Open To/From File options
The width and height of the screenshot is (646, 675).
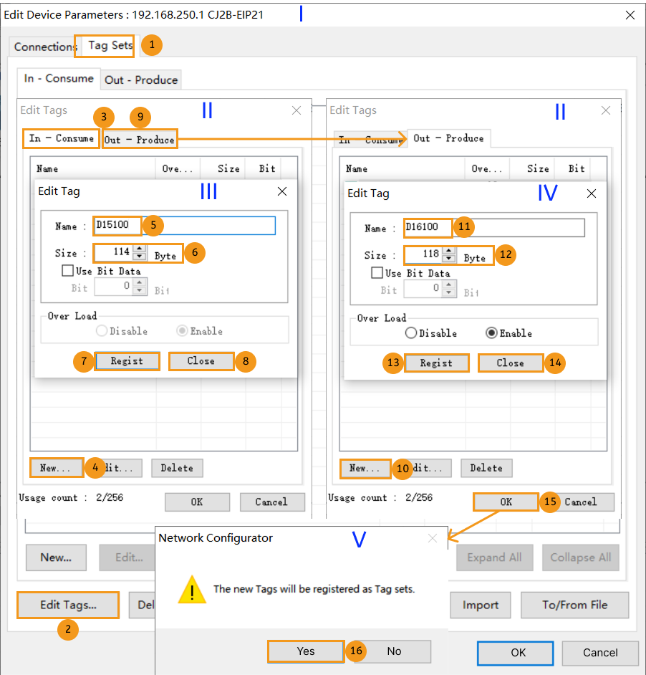pyautogui.click(x=574, y=605)
